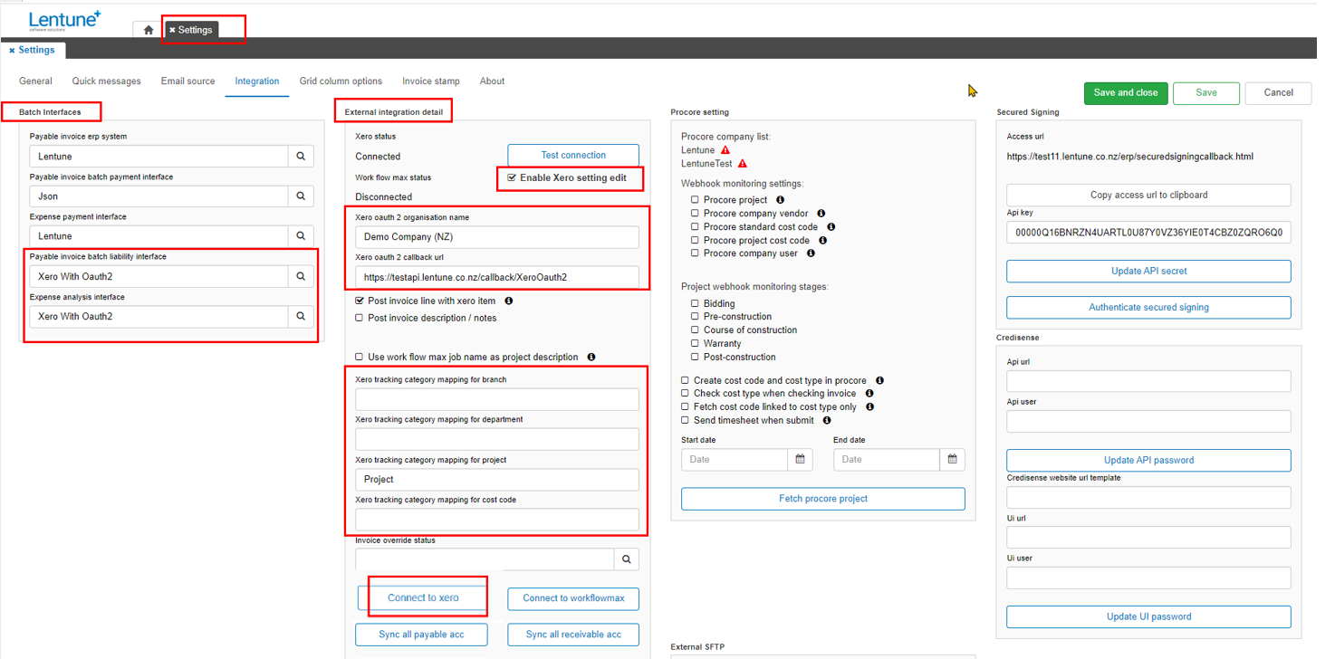The image size is (1335, 659).
Task: Show info for Procore standard cost code
Action: (x=831, y=227)
